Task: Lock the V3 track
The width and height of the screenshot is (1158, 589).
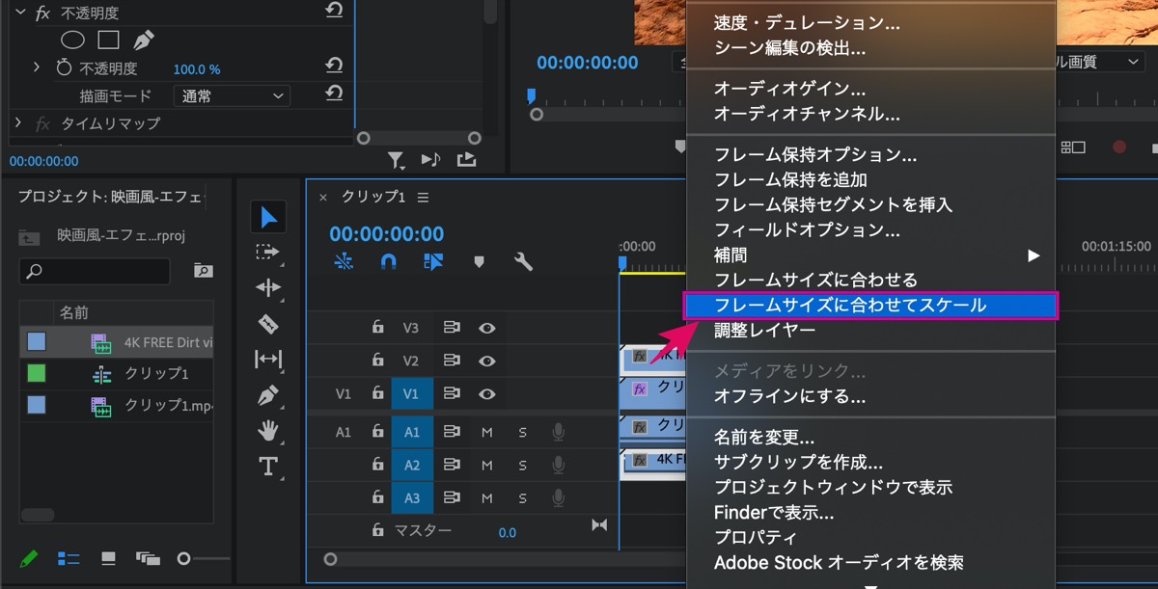Action: point(378,328)
